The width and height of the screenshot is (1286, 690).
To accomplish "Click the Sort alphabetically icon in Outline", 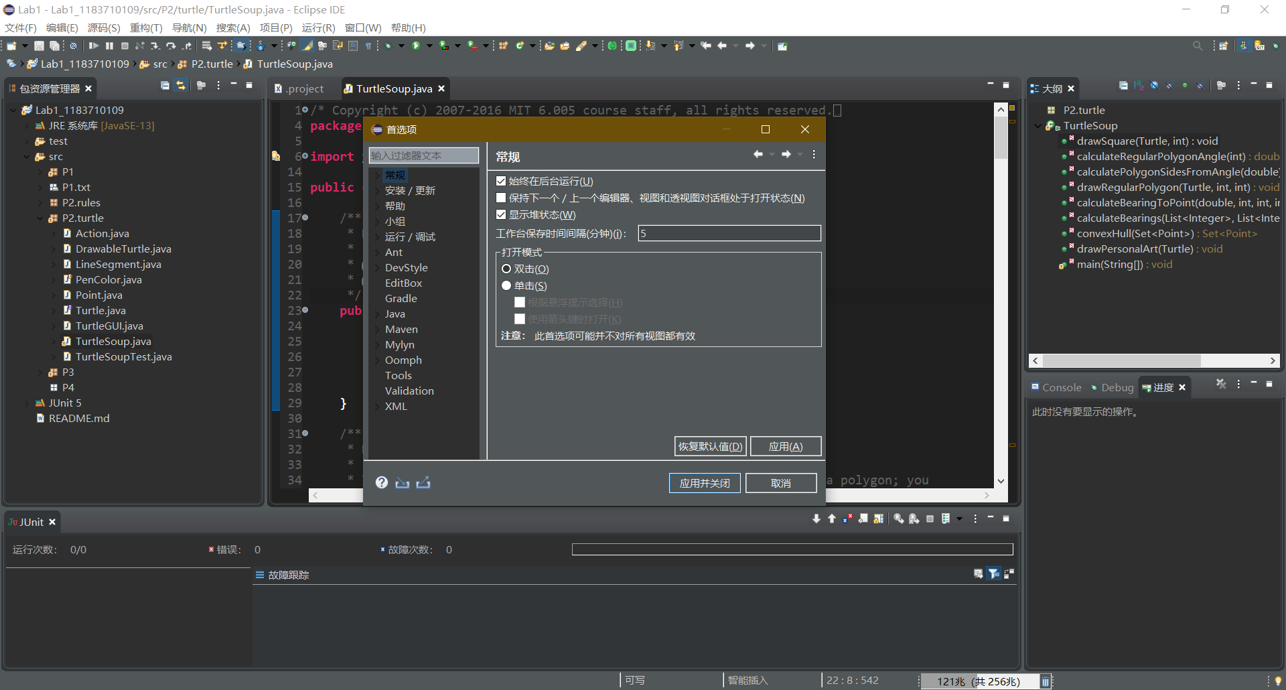I will pos(1139,85).
